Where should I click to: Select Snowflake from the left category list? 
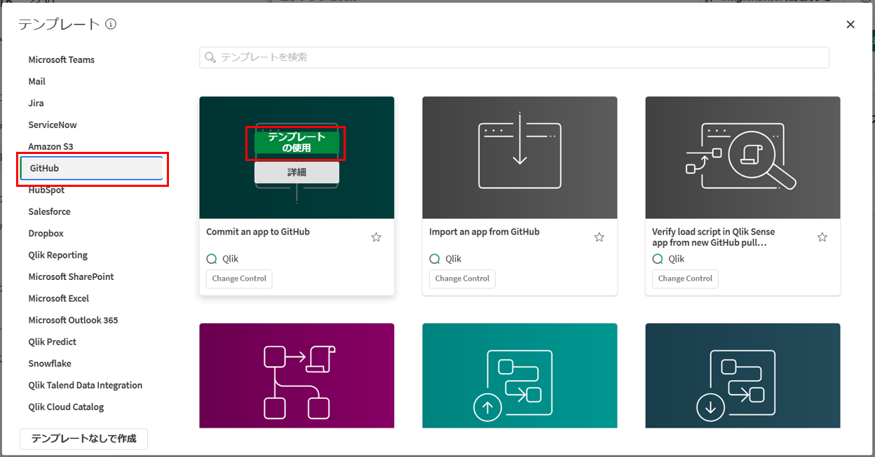pyautogui.click(x=49, y=363)
